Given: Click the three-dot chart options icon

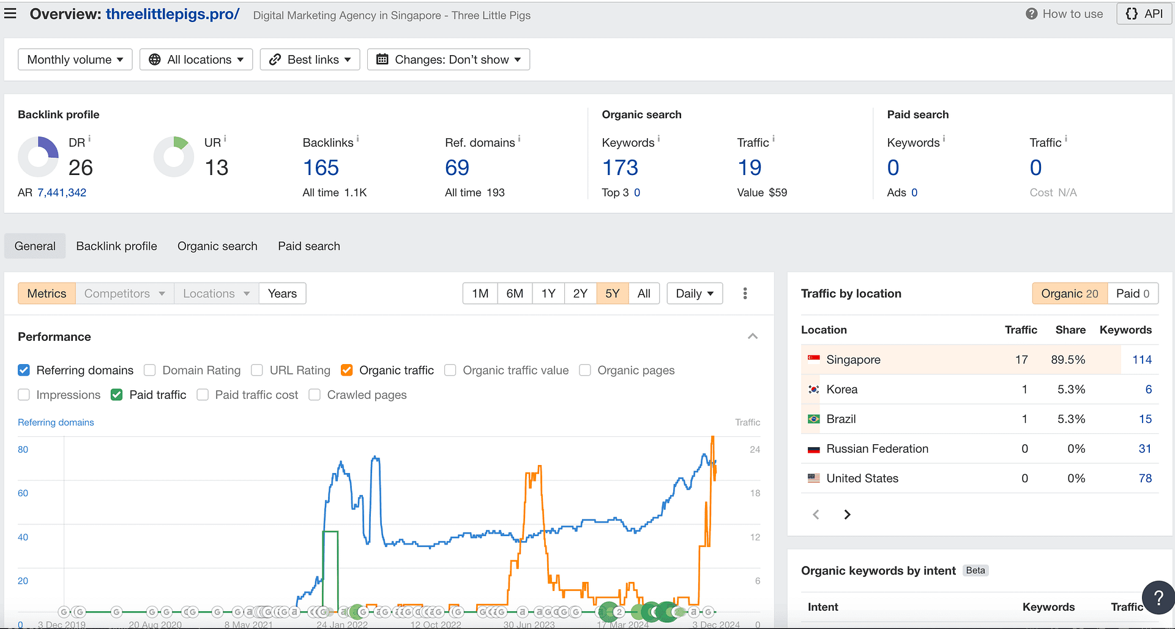Looking at the screenshot, I should tap(745, 294).
